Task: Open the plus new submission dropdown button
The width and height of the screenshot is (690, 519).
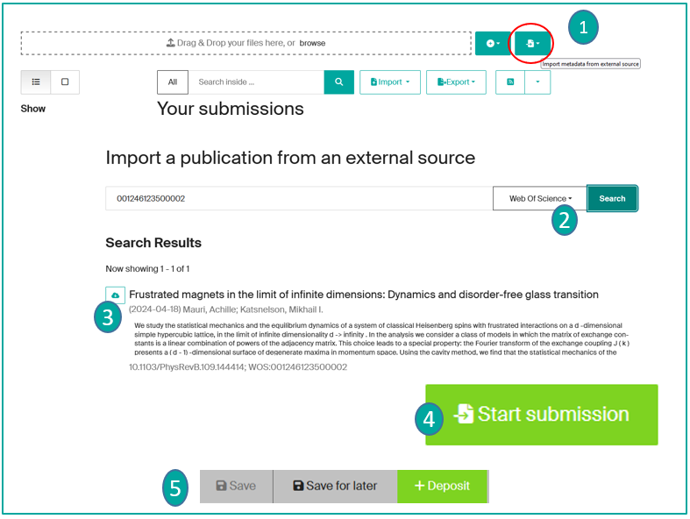Action: coord(493,43)
